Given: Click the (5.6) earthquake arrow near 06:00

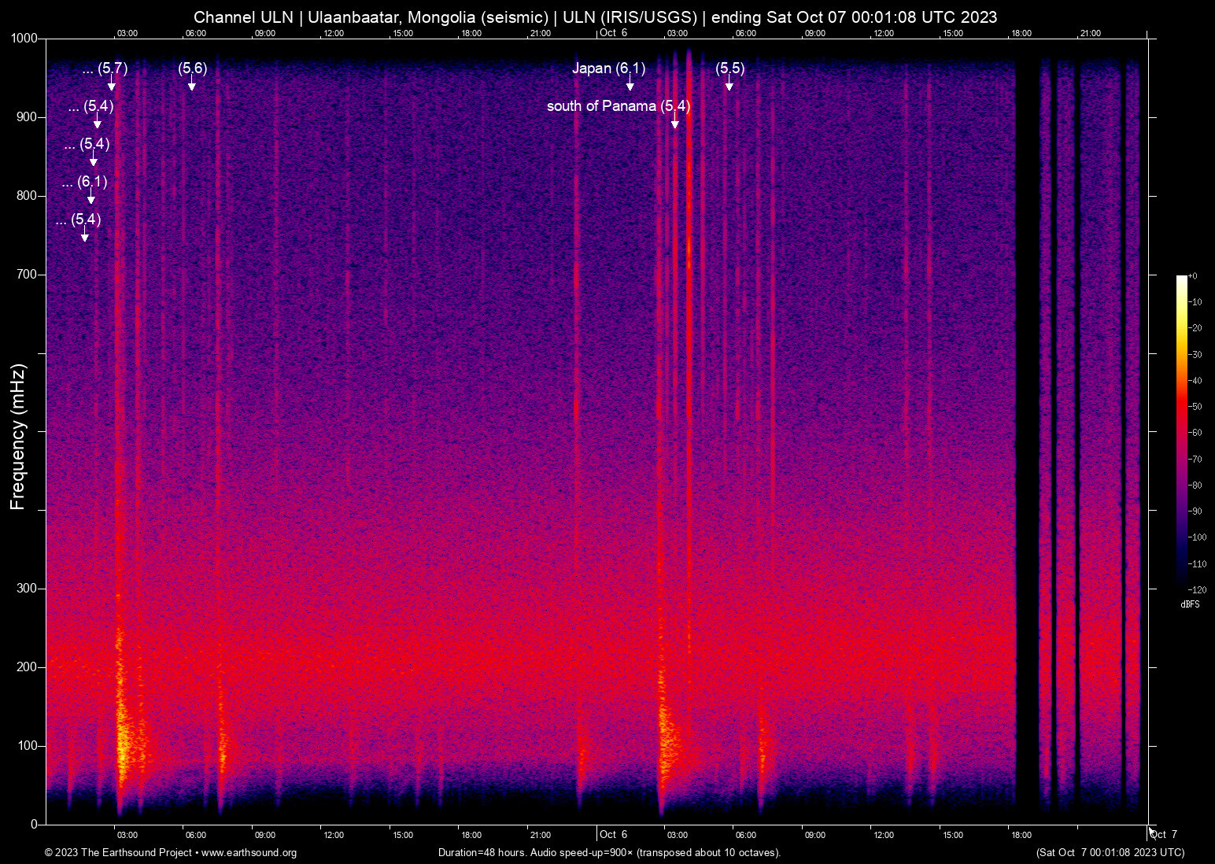Looking at the screenshot, I should [x=191, y=84].
